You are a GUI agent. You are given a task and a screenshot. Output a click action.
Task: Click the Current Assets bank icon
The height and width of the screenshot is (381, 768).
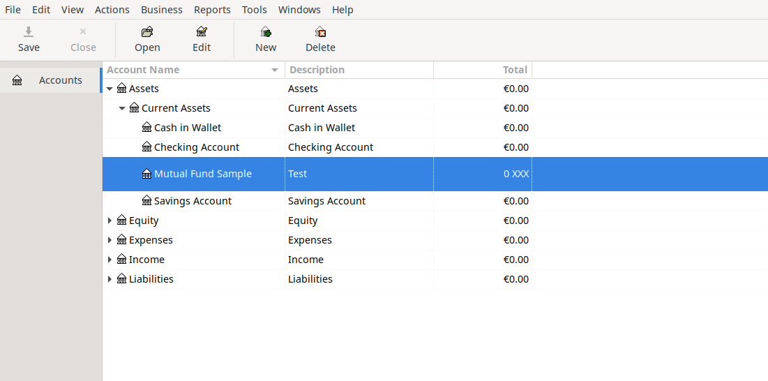pyautogui.click(x=134, y=108)
